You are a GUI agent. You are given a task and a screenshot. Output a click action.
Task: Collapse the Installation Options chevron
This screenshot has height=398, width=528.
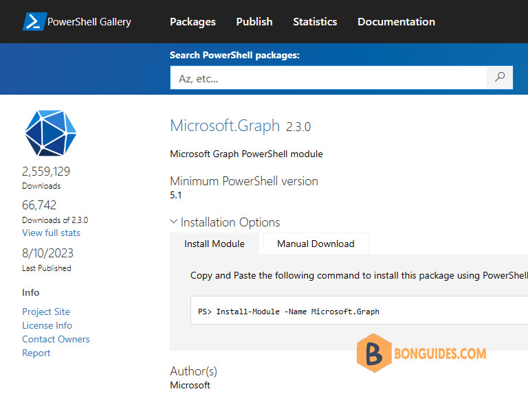173,222
